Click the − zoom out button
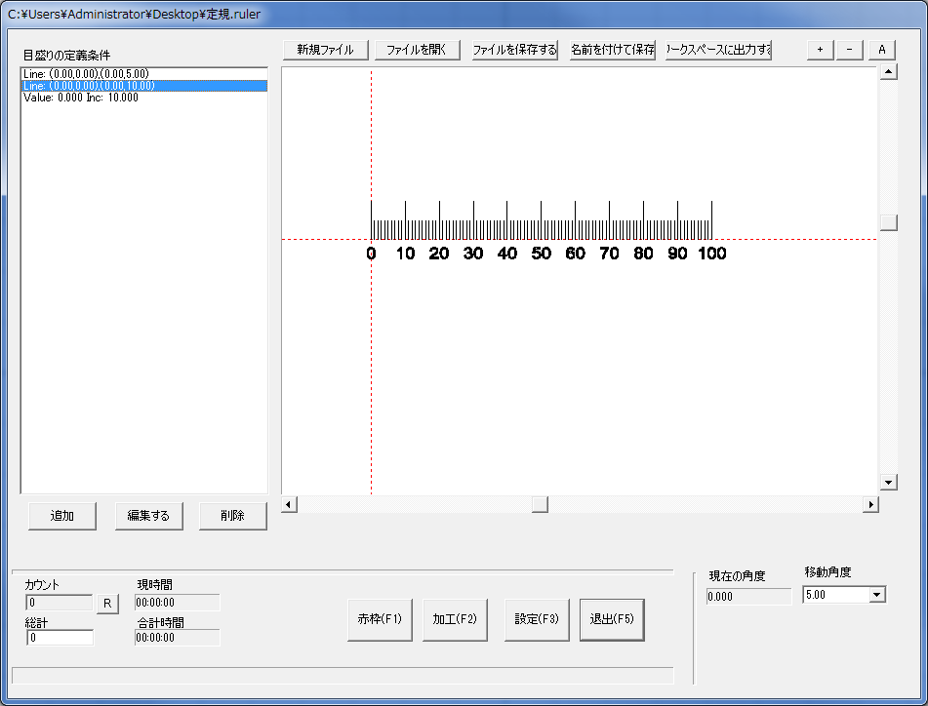The image size is (928, 706). tap(850, 51)
